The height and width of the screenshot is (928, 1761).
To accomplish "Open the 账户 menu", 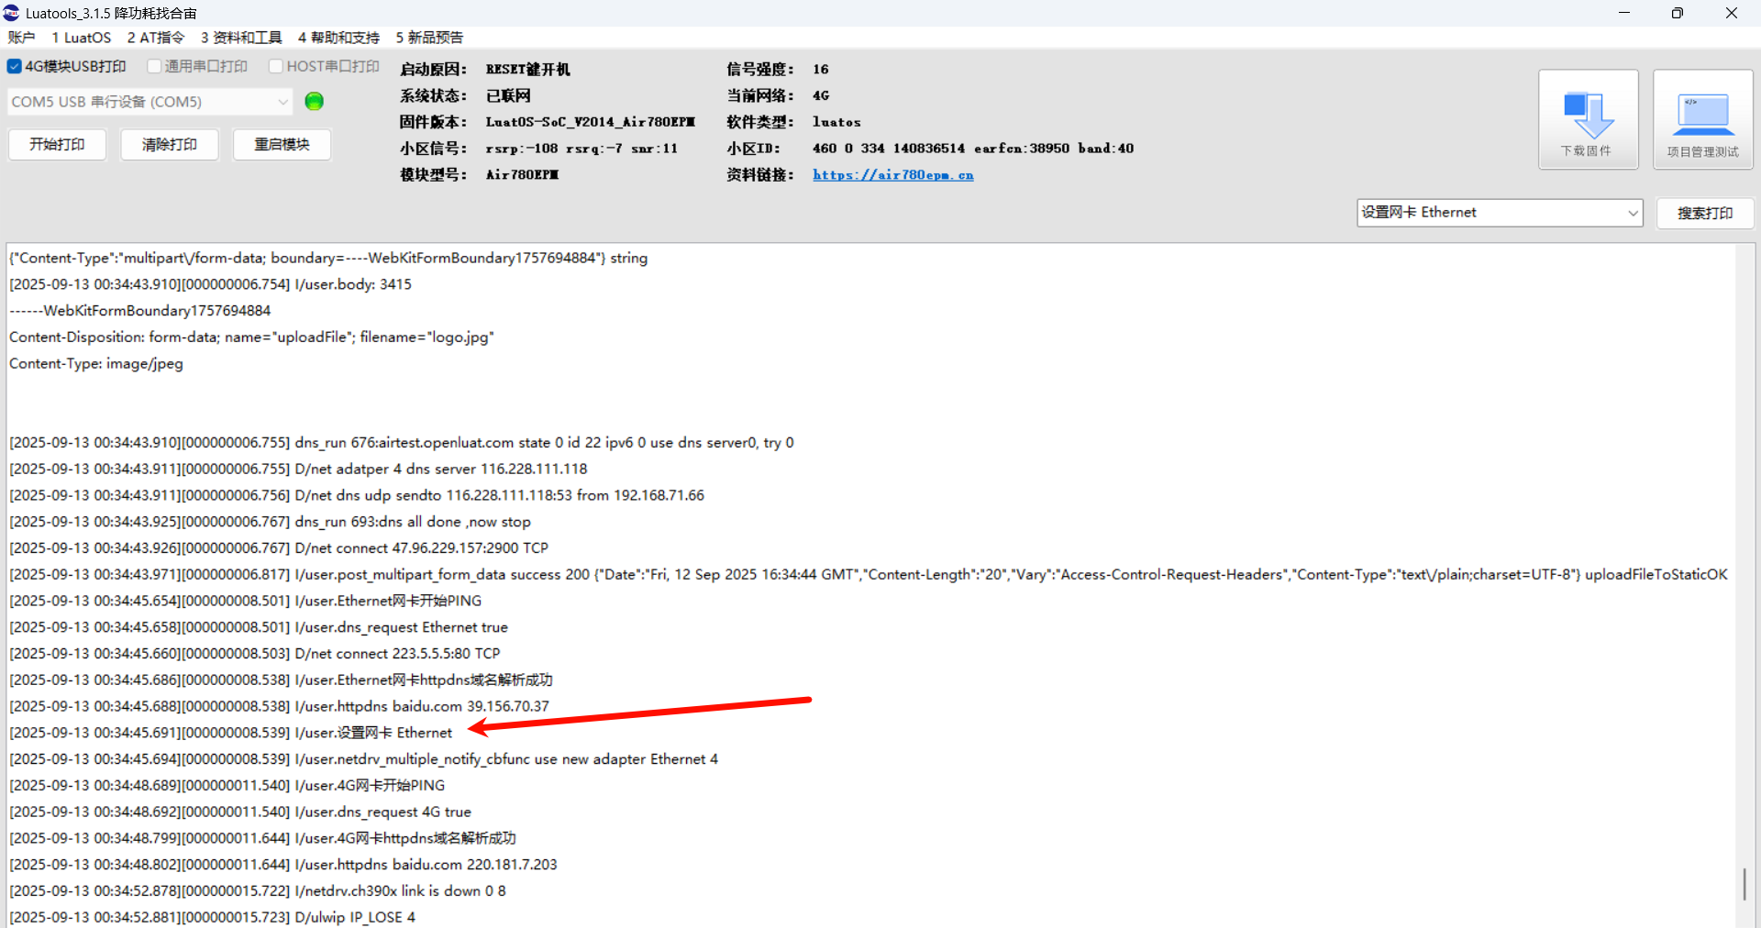I will pos(21,38).
